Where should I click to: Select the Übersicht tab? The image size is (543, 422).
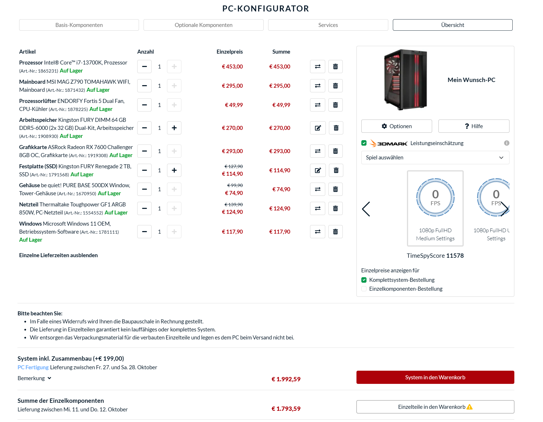coord(453,25)
